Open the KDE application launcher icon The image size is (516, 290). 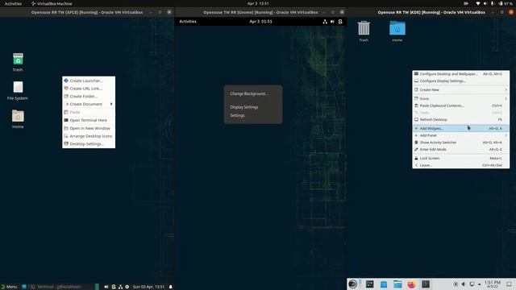pyautogui.click(x=353, y=284)
